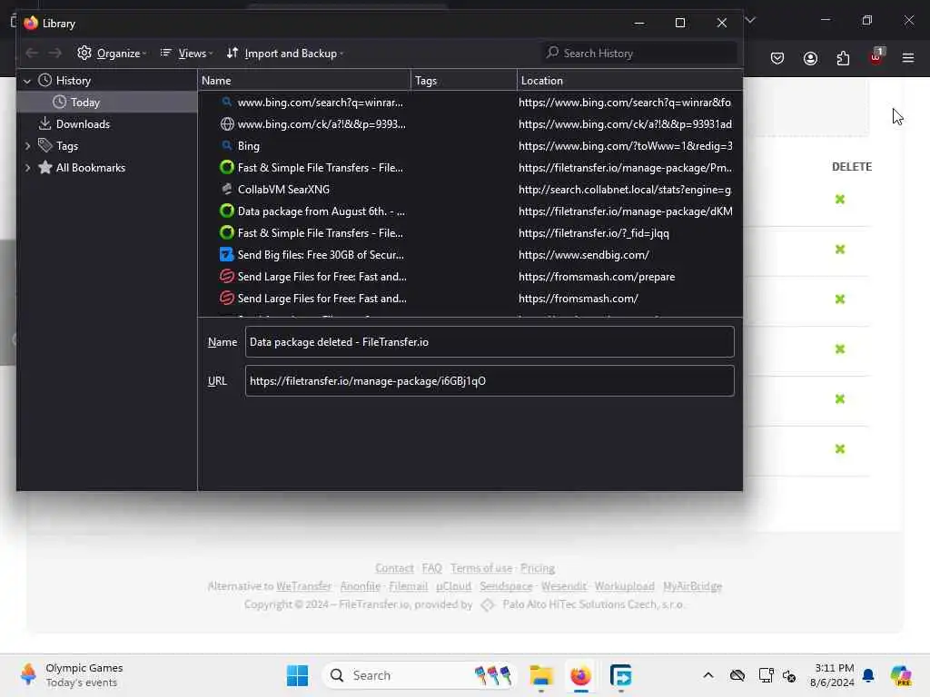The image size is (930, 697).
Task: Click the filetransfer.io/?_fid=jlqq location cell
Action: coord(594,233)
